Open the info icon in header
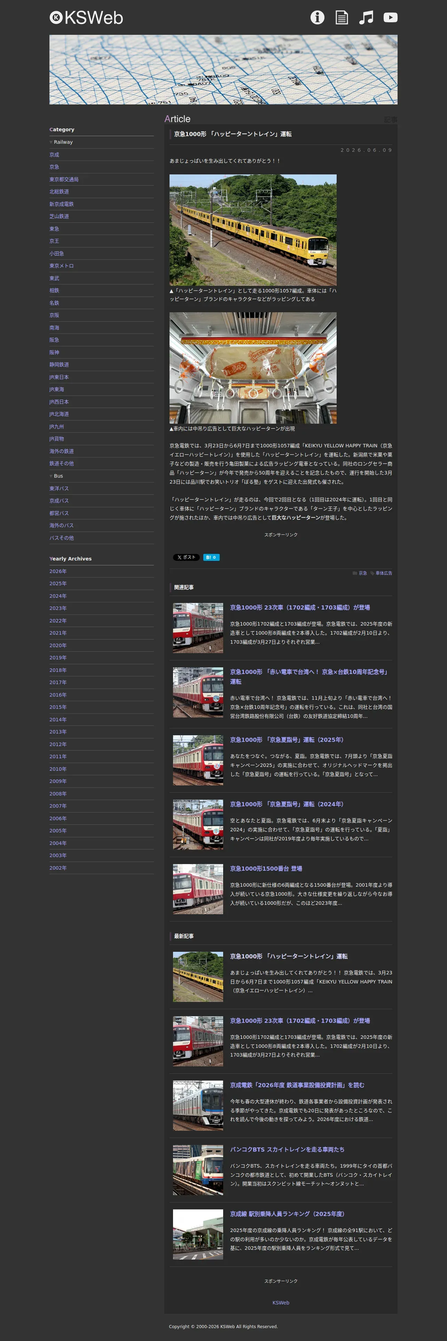Image resolution: width=447 pixels, height=1341 pixels. [x=317, y=18]
